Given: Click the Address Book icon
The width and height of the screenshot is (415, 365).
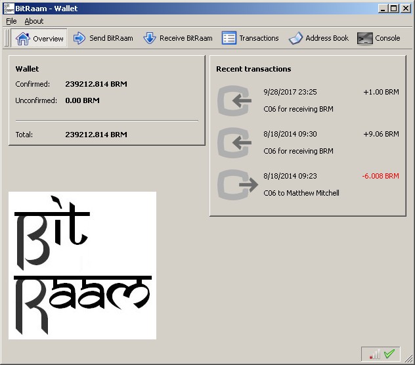Looking at the screenshot, I should (x=295, y=38).
